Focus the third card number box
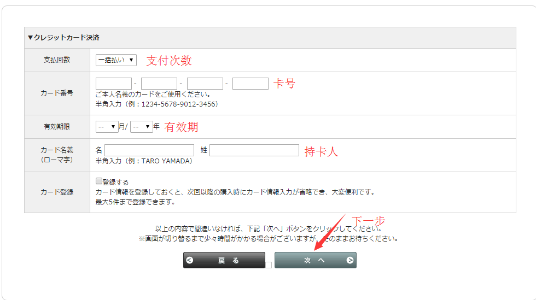This screenshot has height=300, width=536. click(205, 84)
